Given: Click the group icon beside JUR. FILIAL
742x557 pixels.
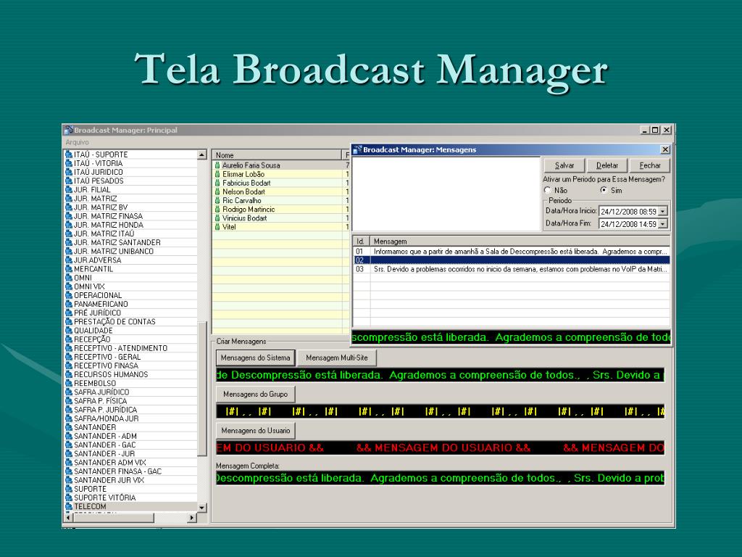Looking at the screenshot, I should point(69,189).
